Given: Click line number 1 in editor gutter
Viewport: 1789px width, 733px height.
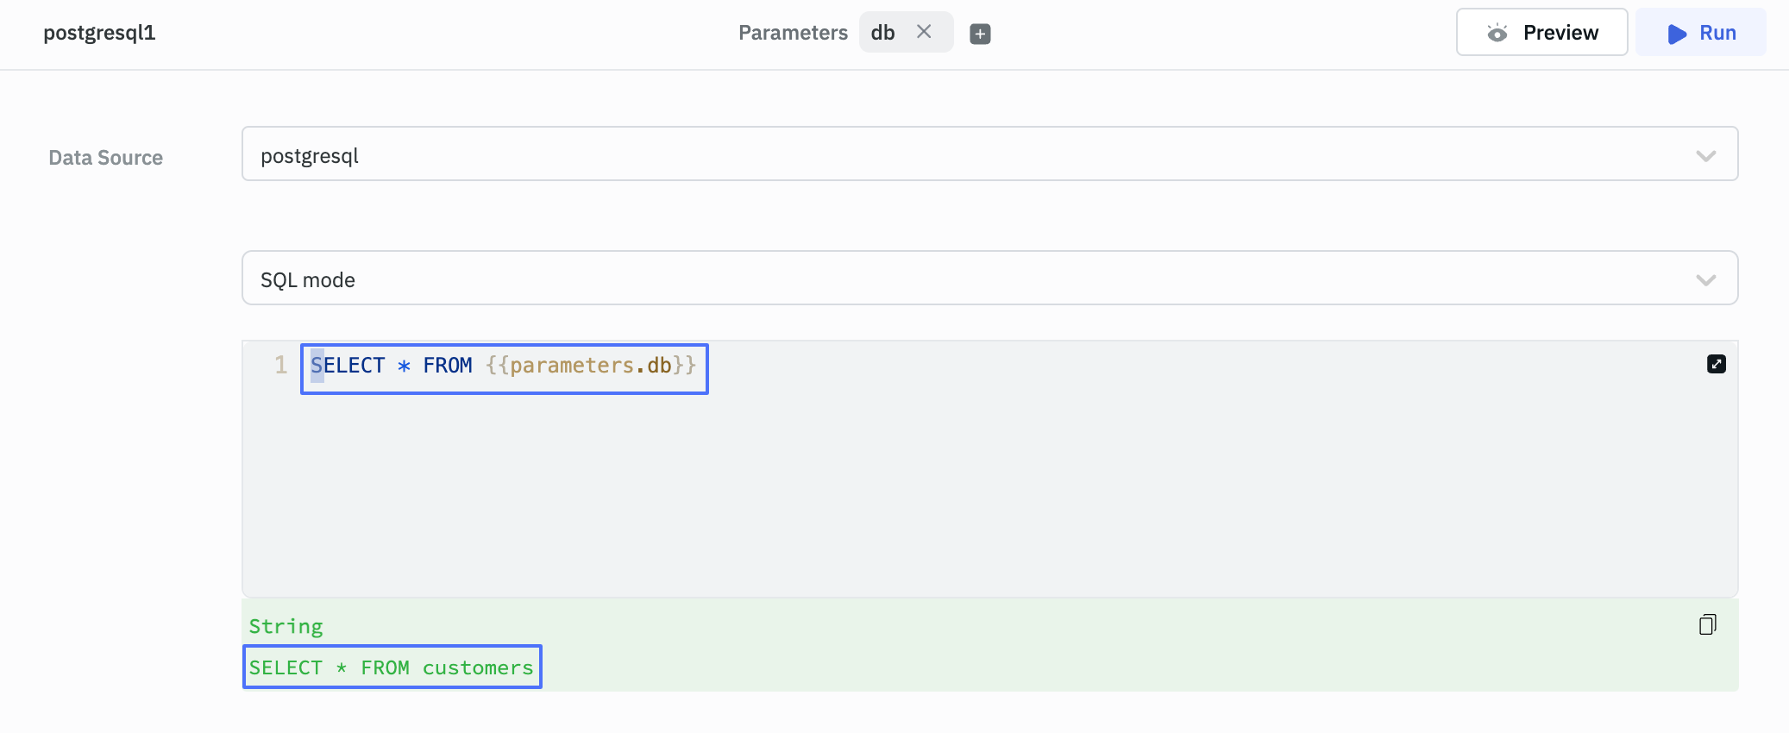Looking at the screenshot, I should (x=280, y=366).
